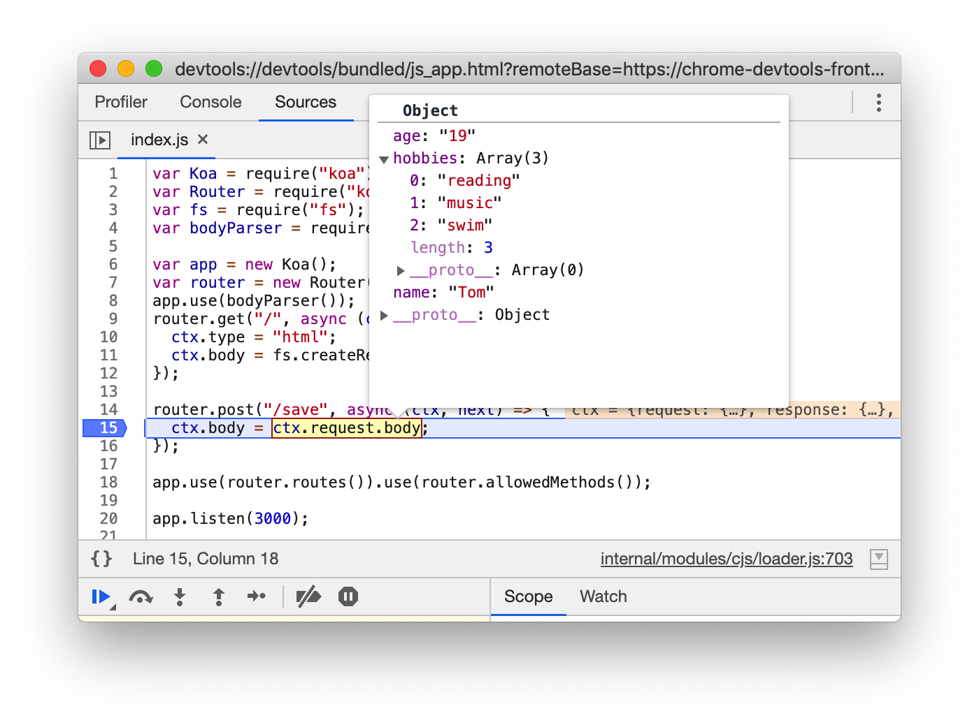Click the yellow minimize window button

coord(126,68)
